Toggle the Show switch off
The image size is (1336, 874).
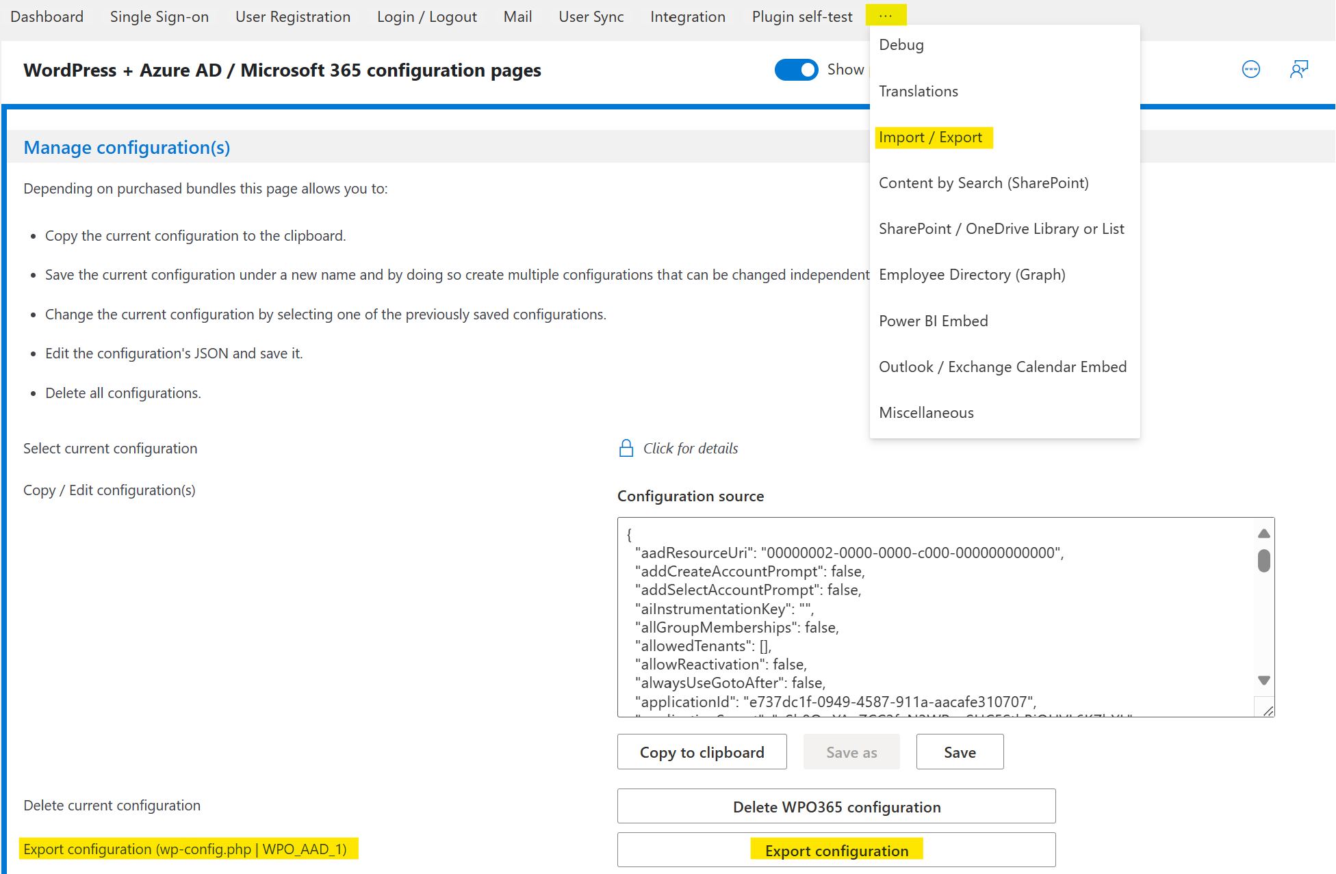[x=796, y=70]
